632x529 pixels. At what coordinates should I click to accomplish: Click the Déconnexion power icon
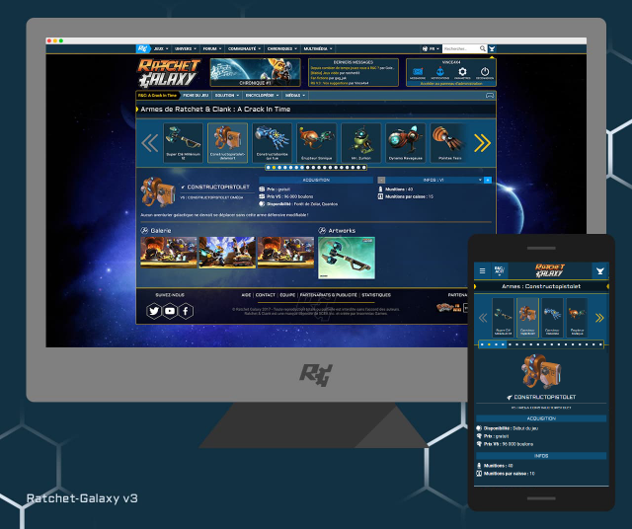pos(485,73)
